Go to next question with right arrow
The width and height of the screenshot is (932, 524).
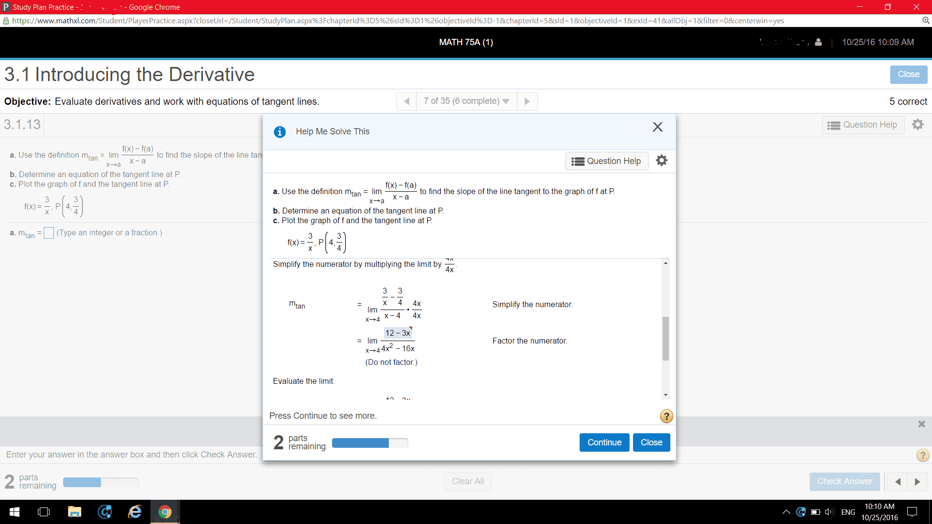pyautogui.click(x=527, y=101)
